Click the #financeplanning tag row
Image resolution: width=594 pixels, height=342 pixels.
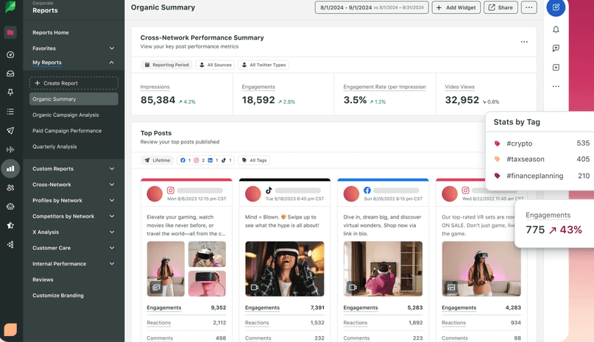(x=542, y=176)
